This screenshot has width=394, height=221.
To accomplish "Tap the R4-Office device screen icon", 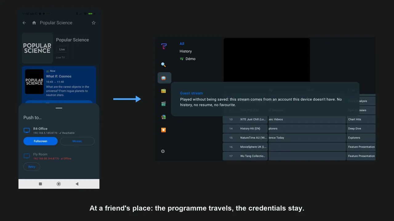I will tap(27, 130).
